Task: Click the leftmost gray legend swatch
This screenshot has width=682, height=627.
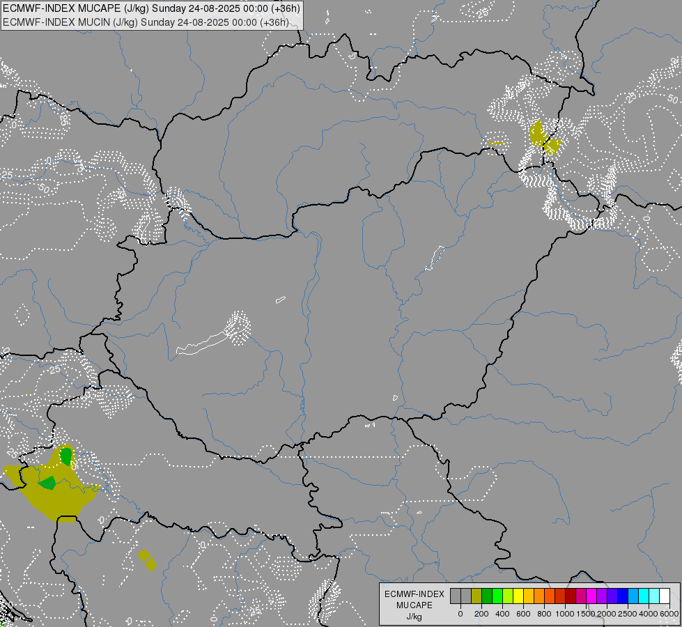Action: click(456, 596)
